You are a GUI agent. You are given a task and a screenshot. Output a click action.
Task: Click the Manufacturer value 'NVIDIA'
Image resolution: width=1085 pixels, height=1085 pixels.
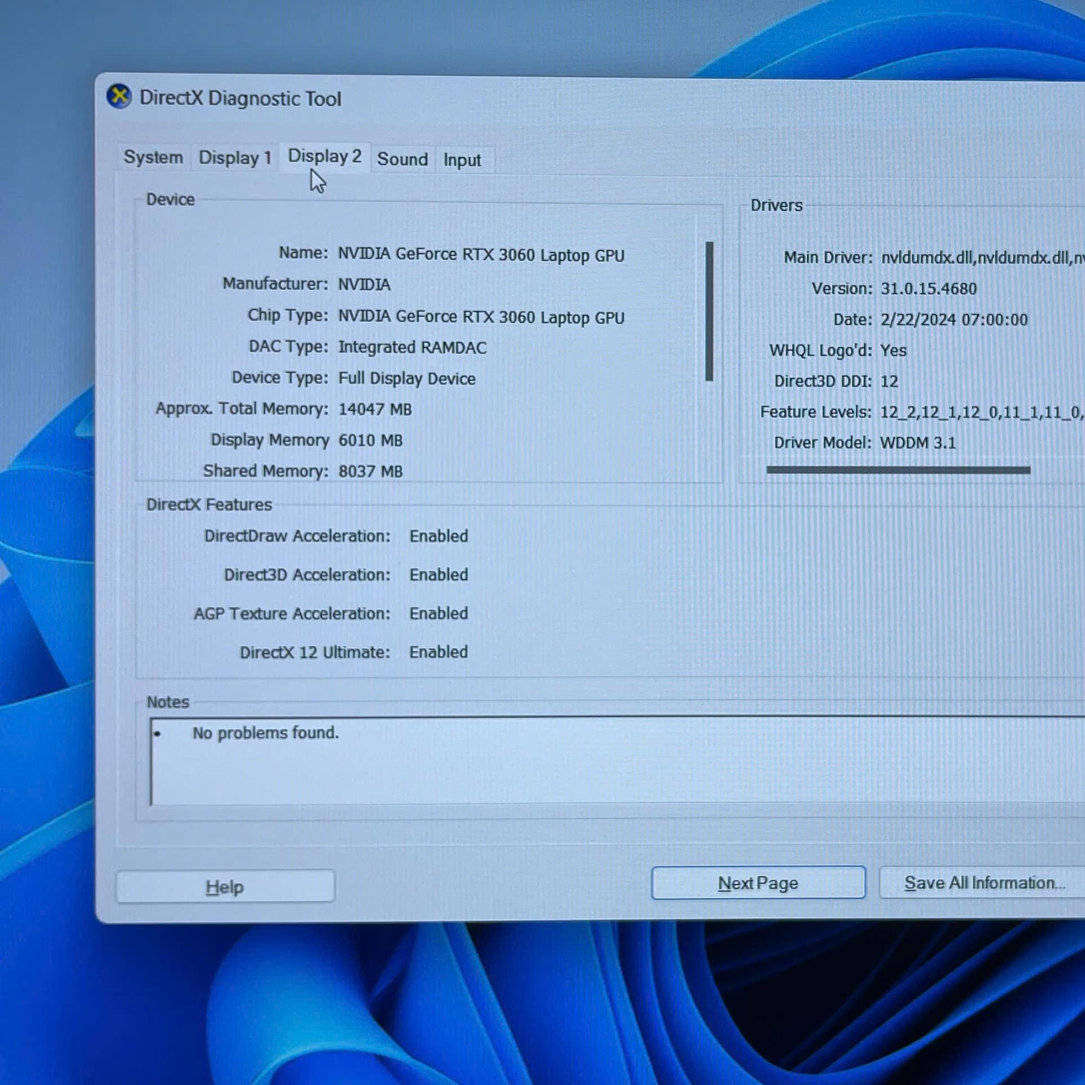pos(365,285)
